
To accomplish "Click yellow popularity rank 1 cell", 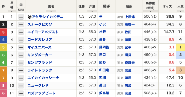I will [180, 47].
